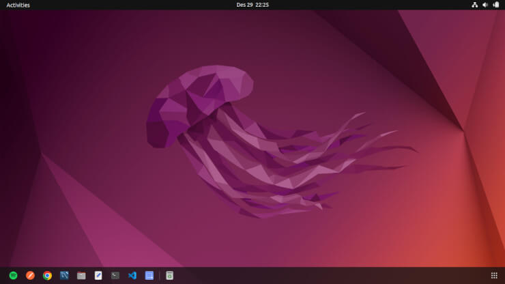
Task: Click the battery indicator in the top bar
Action: 496,5
